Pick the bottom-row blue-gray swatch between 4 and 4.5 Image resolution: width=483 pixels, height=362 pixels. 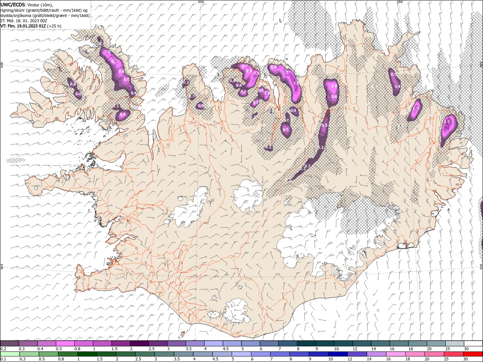click(x=202, y=354)
